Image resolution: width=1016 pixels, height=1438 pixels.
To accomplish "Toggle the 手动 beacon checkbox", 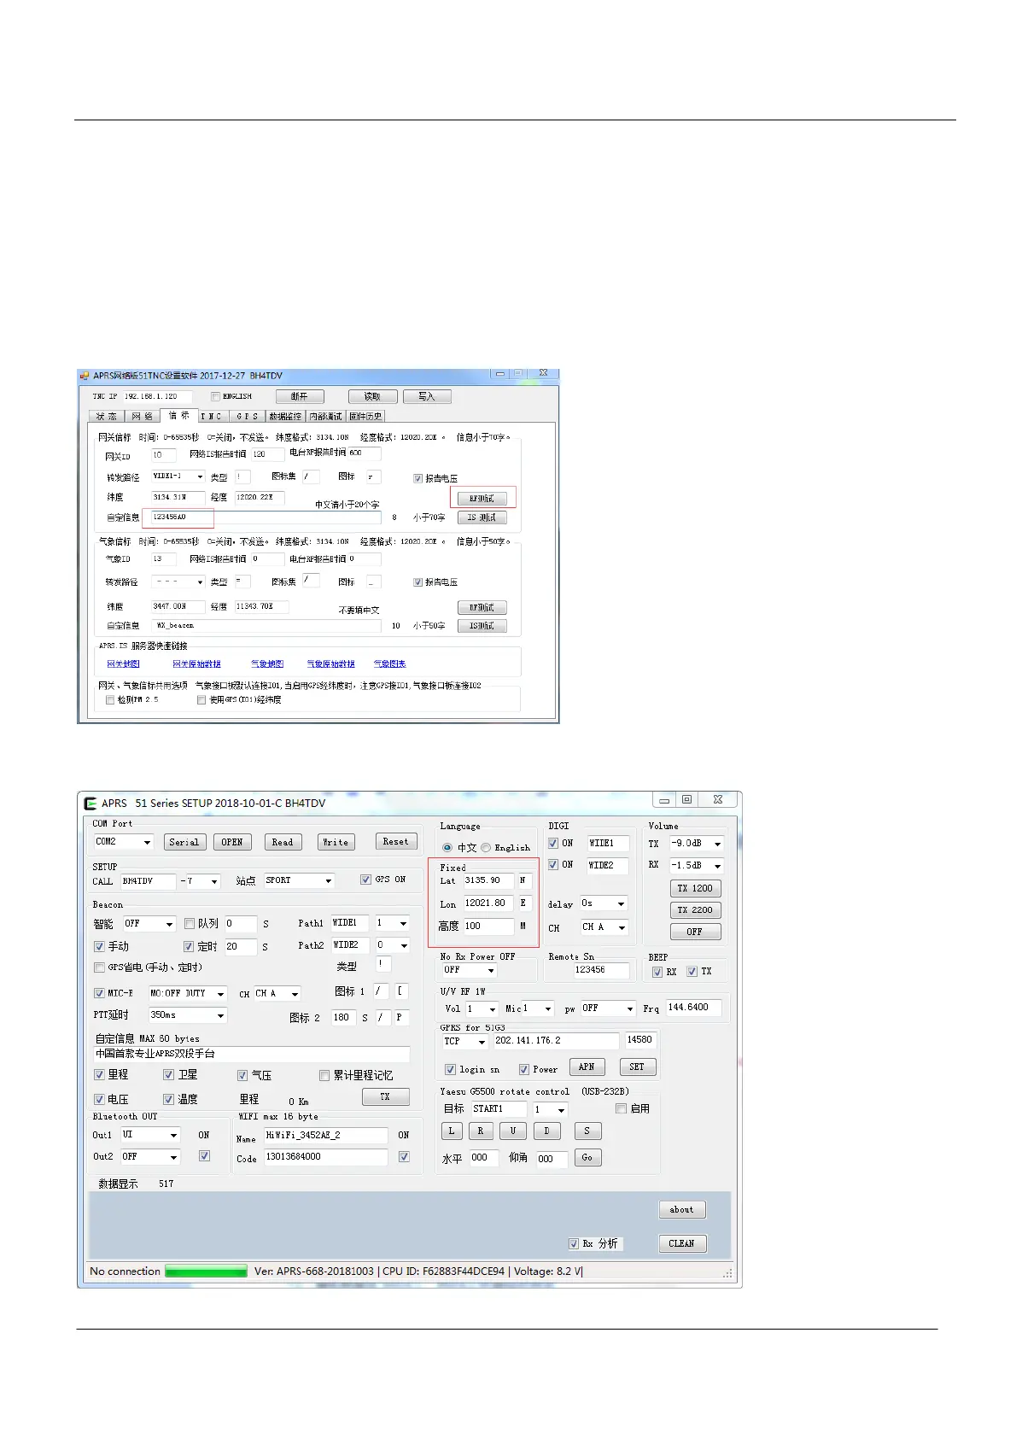I will 99,946.
